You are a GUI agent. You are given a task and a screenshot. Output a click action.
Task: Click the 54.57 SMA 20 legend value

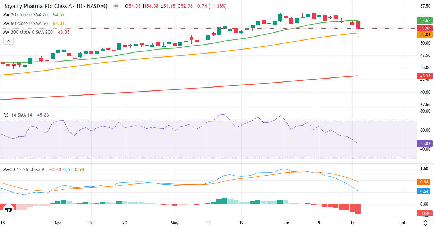pyautogui.click(x=59, y=15)
